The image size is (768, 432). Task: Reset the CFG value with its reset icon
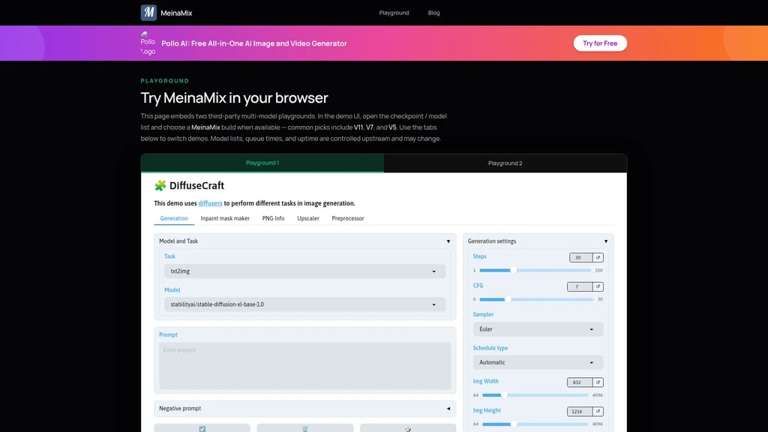pyautogui.click(x=598, y=286)
